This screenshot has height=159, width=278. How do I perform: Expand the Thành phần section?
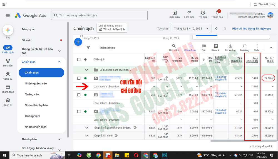pos(59,139)
